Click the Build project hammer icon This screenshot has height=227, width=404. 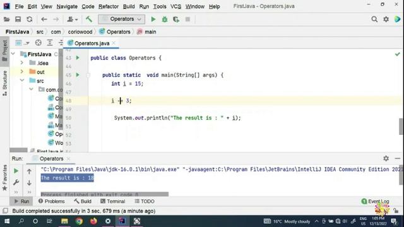(x=89, y=19)
